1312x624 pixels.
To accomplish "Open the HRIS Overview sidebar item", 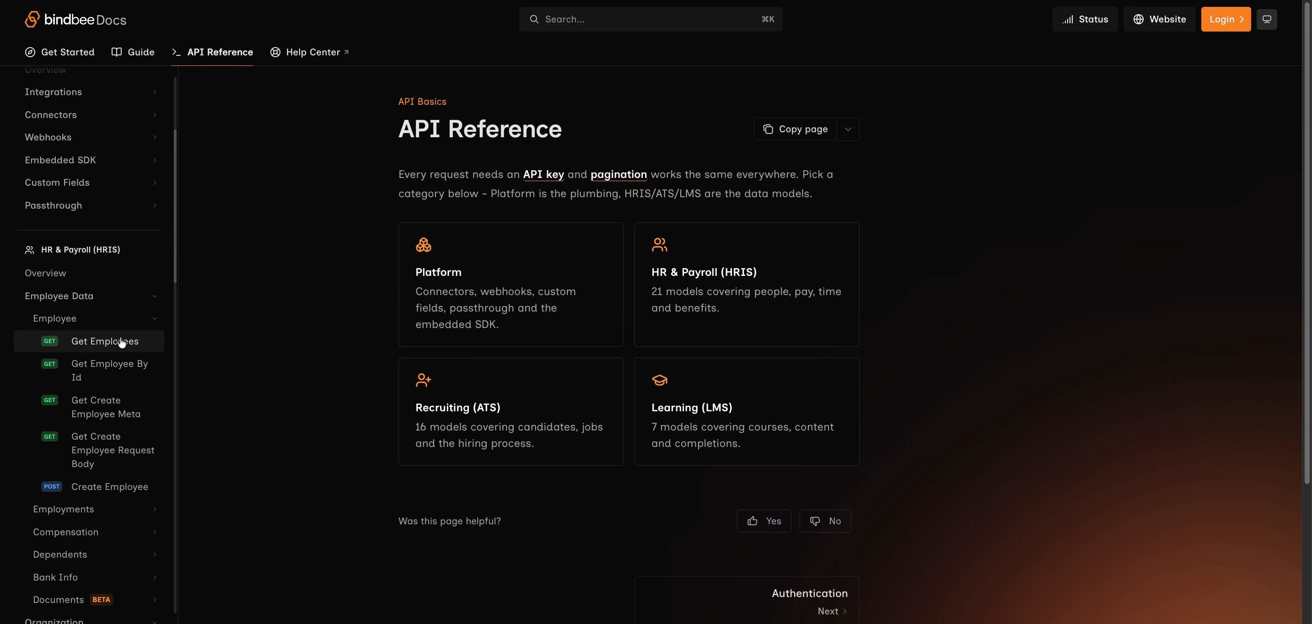I will 45,273.
